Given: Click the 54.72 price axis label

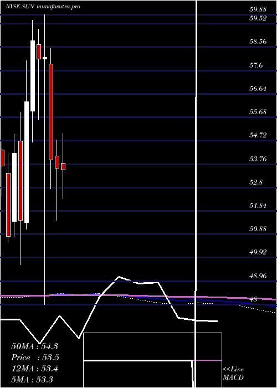Looking at the screenshot, I should point(258,135).
